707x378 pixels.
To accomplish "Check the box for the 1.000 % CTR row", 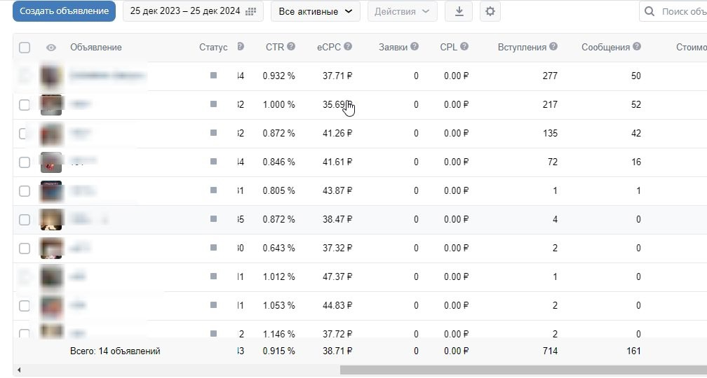I will pyautogui.click(x=25, y=105).
